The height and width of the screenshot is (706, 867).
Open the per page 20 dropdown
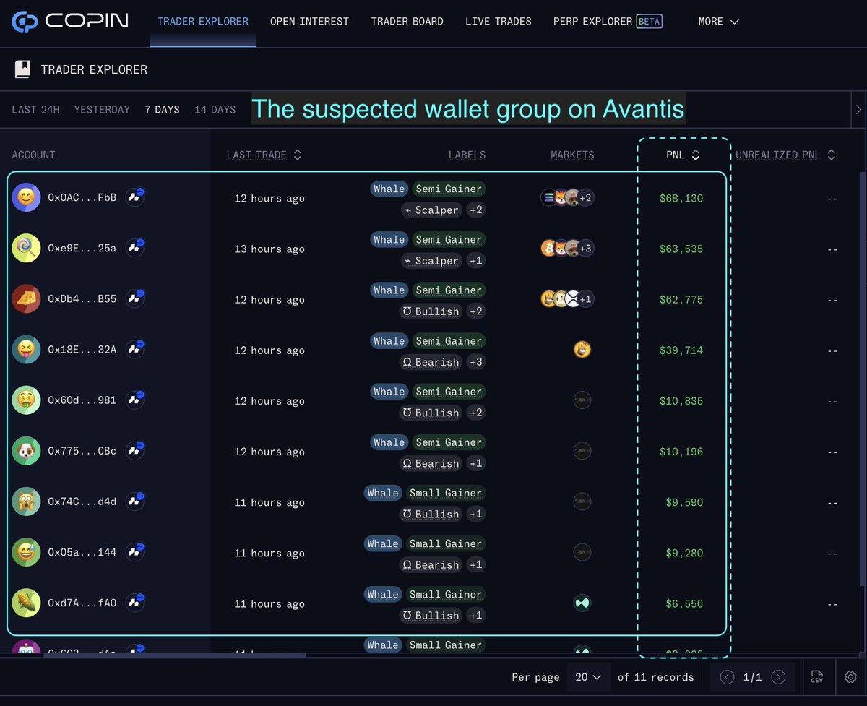588,677
